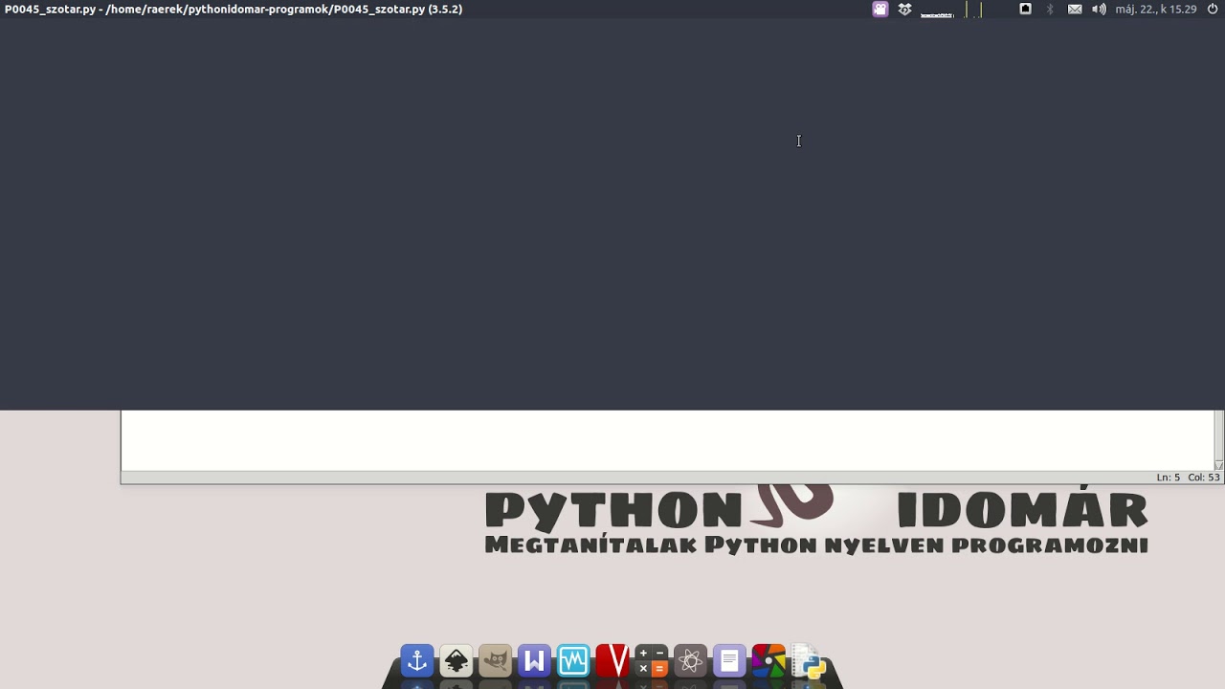Screen dimensions: 1225x689
Task: Click the screen recorder camera tray icon
Action: point(880,10)
